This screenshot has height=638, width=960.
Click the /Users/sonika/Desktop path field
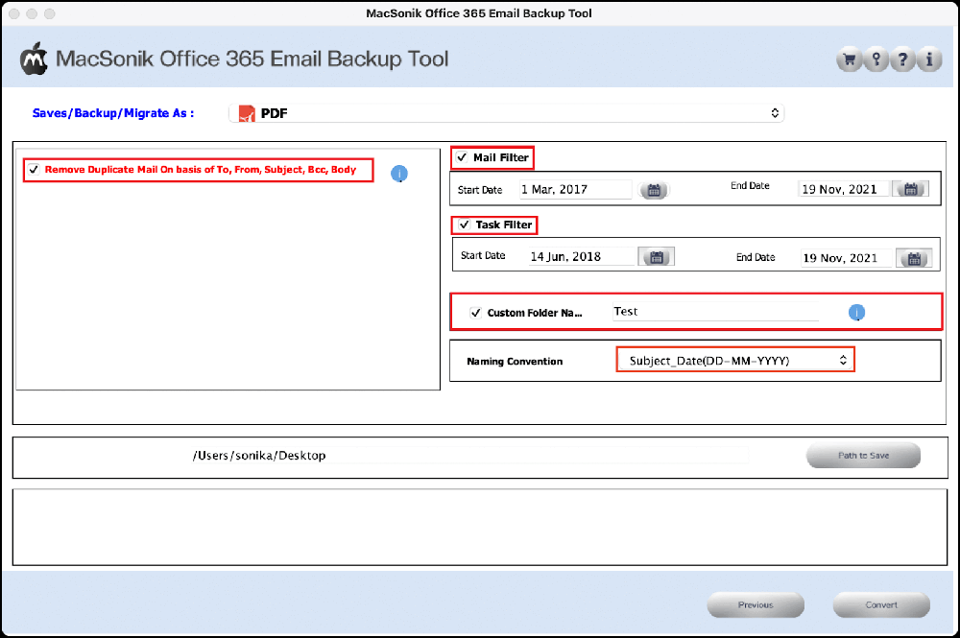click(x=470, y=456)
